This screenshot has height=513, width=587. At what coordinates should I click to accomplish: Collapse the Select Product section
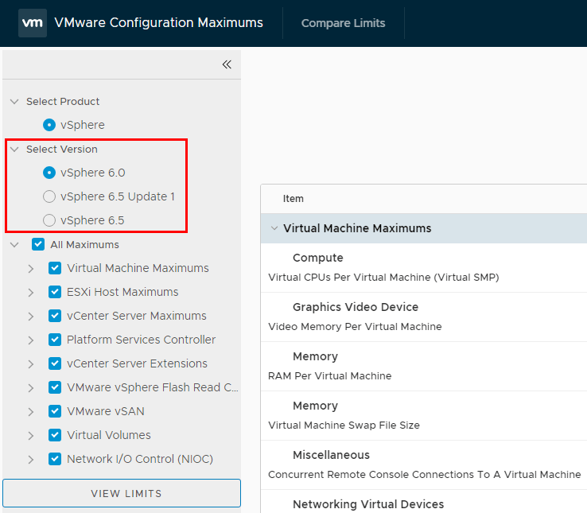tap(14, 102)
